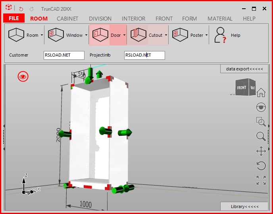Toggle the red eye visibility icon
Viewport: 273px width, 214px height.
23,76
